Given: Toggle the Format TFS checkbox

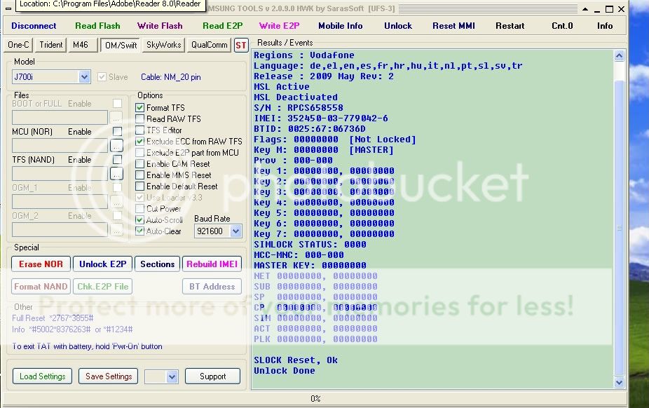Looking at the screenshot, I should pos(140,108).
